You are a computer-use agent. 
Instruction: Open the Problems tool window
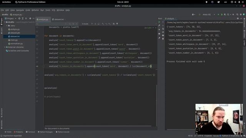pyautogui.click(x=18, y=132)
